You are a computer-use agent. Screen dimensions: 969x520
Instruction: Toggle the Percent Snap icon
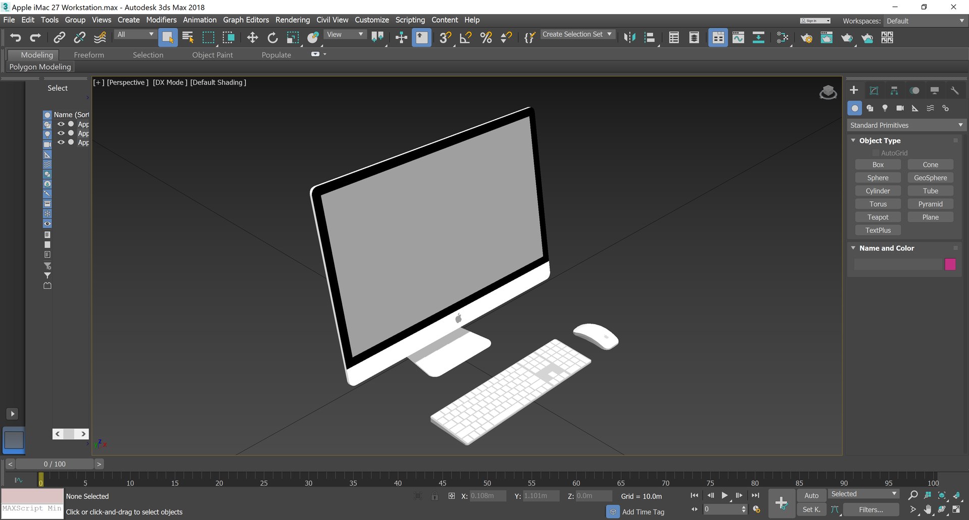point(486,37)
